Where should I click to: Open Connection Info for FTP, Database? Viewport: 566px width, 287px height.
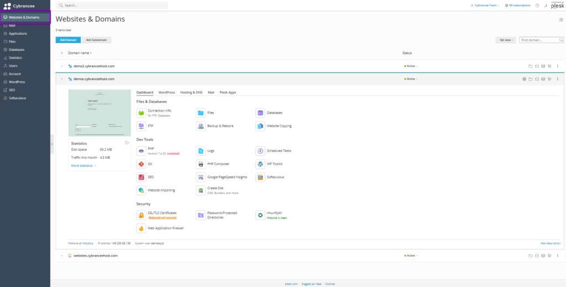click(x=141, y=113)
